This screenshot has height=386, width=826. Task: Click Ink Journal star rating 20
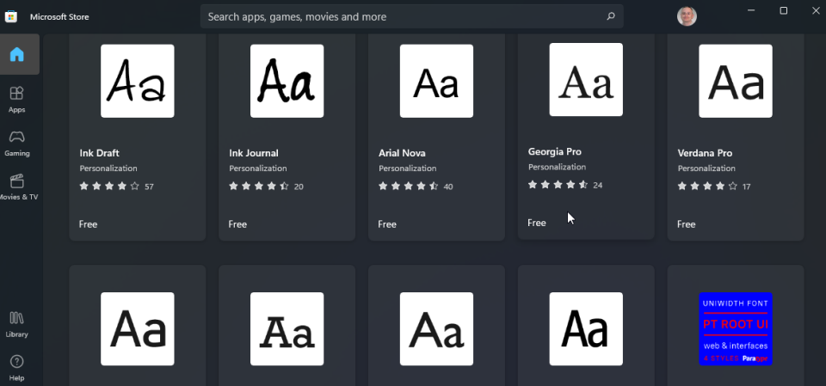pyautogui.click(x=266, y=187)
